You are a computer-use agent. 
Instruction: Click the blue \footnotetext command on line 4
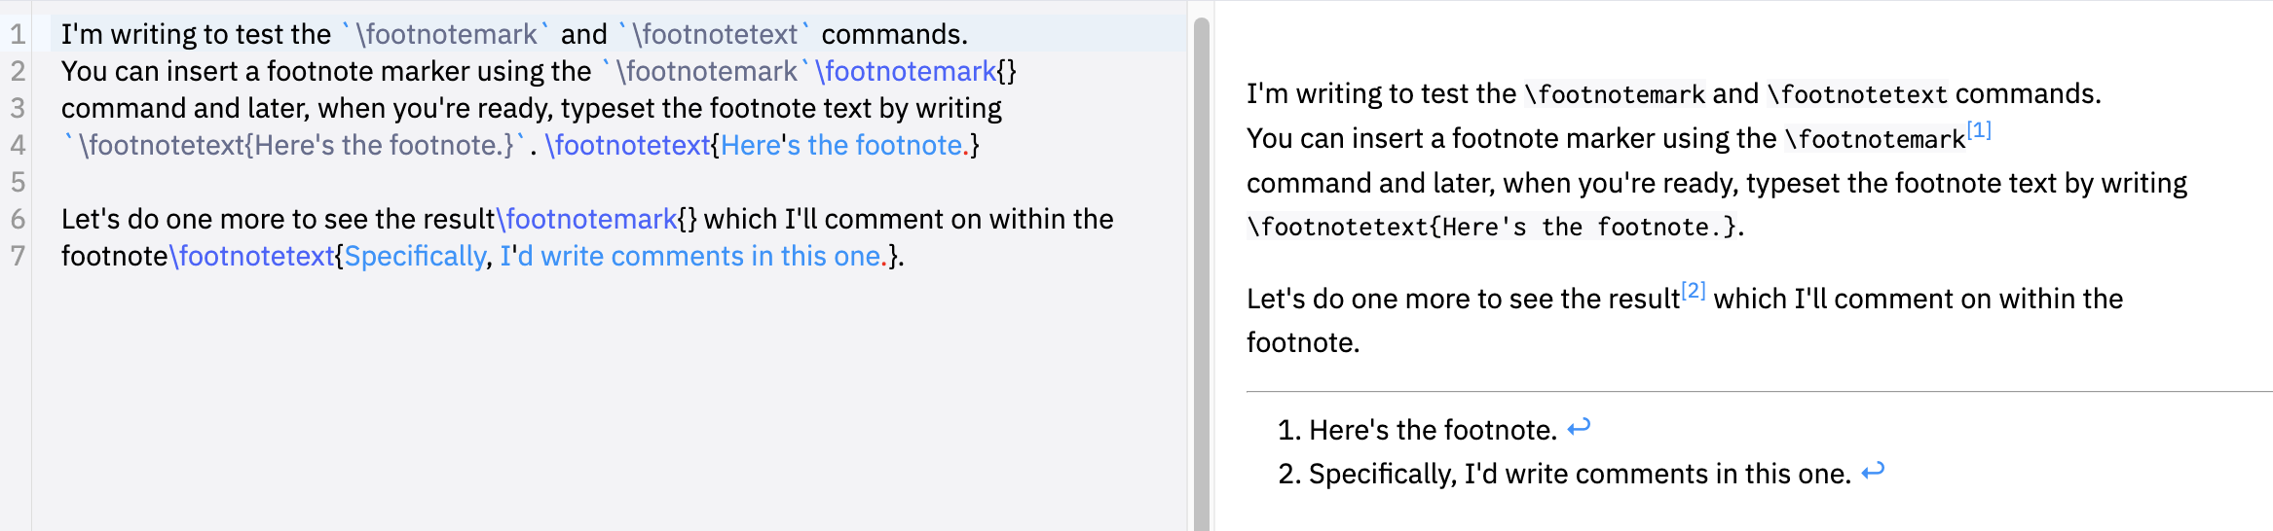pyautogui.click(x=628, y=145)
